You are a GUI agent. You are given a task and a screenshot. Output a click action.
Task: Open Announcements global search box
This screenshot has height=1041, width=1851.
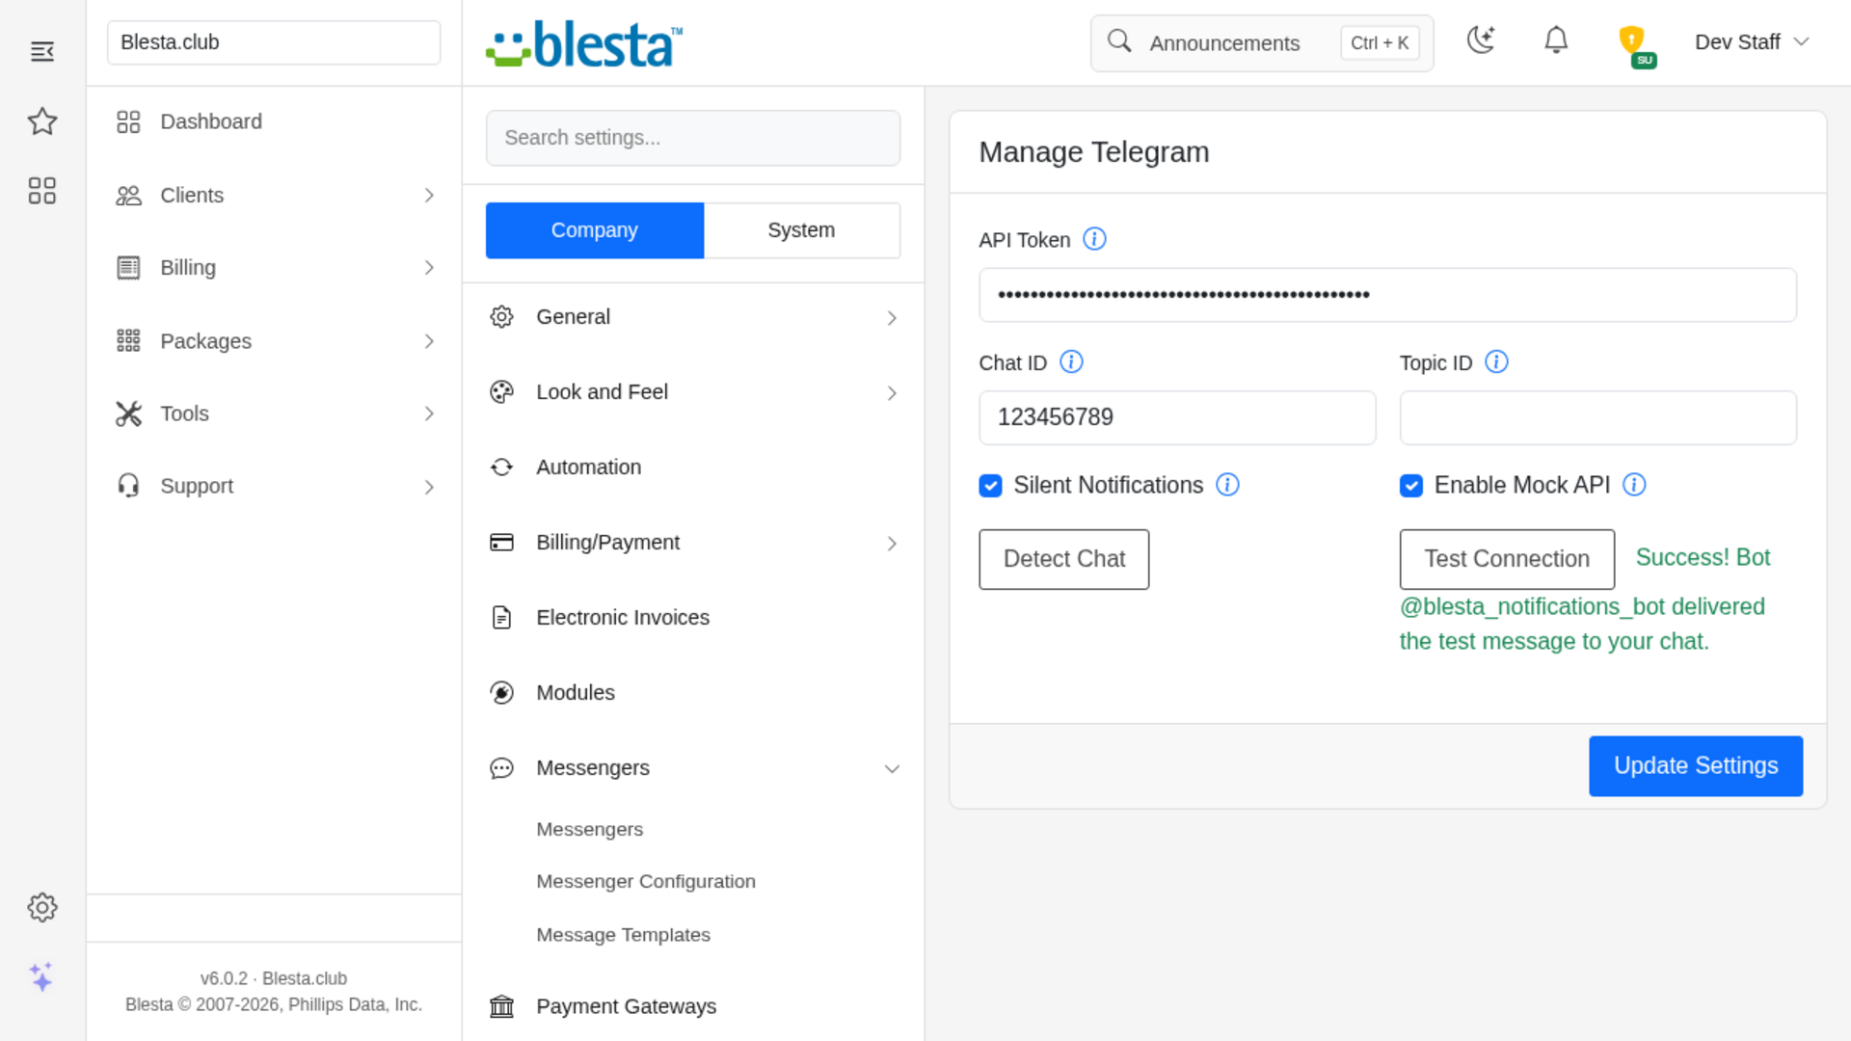[1262, 43]
